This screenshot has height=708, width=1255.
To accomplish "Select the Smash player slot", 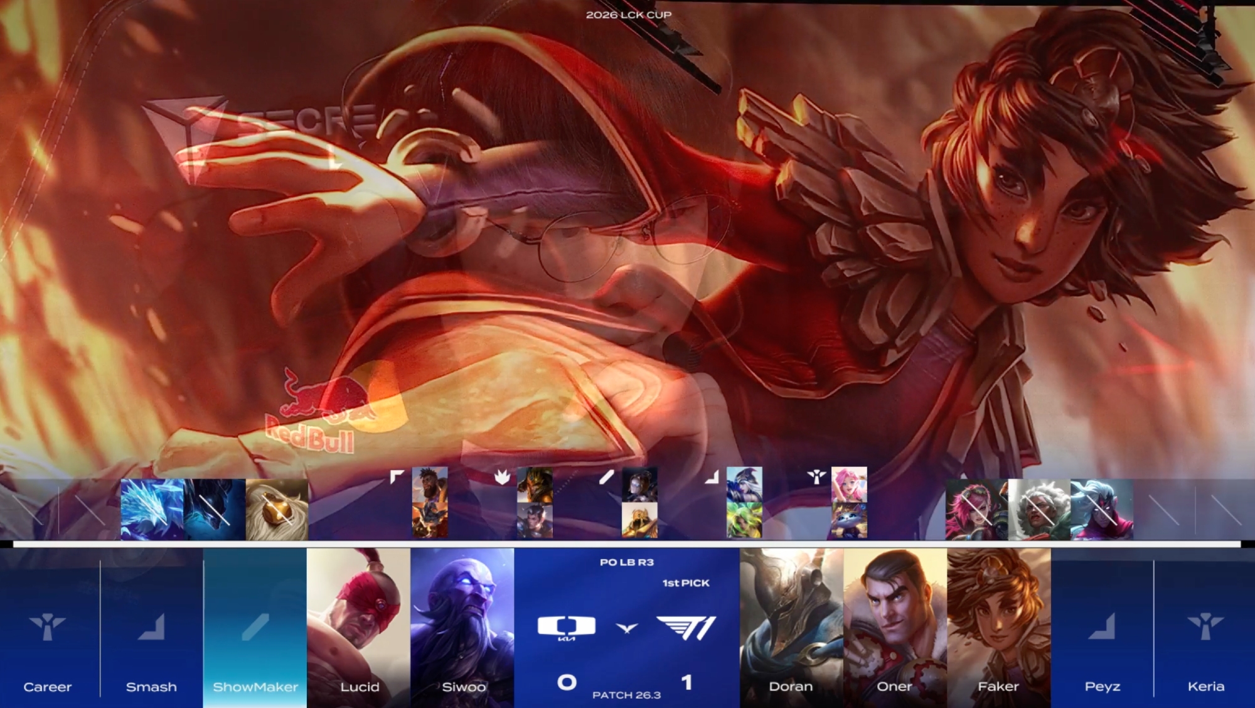I will point(151,628).
